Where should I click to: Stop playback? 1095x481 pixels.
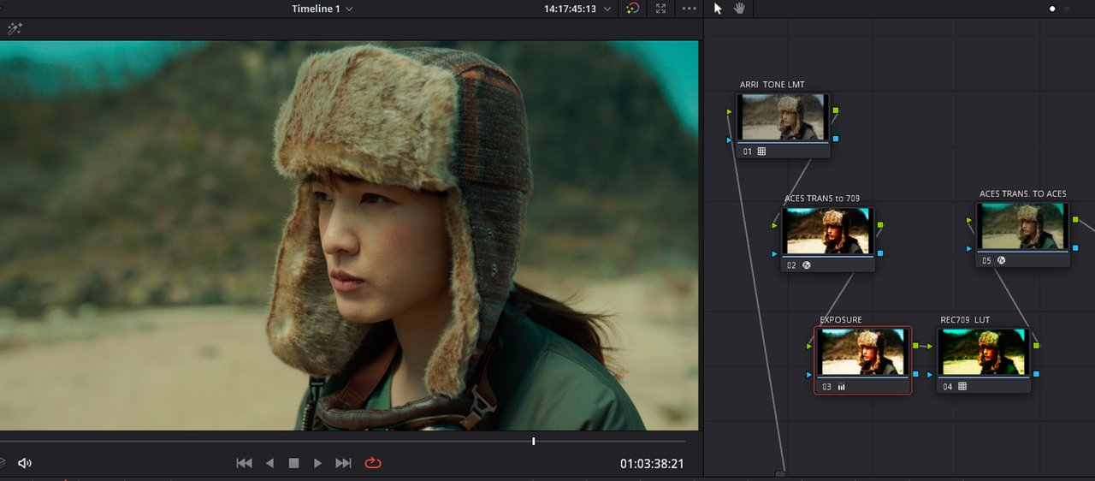coord(293,463)
